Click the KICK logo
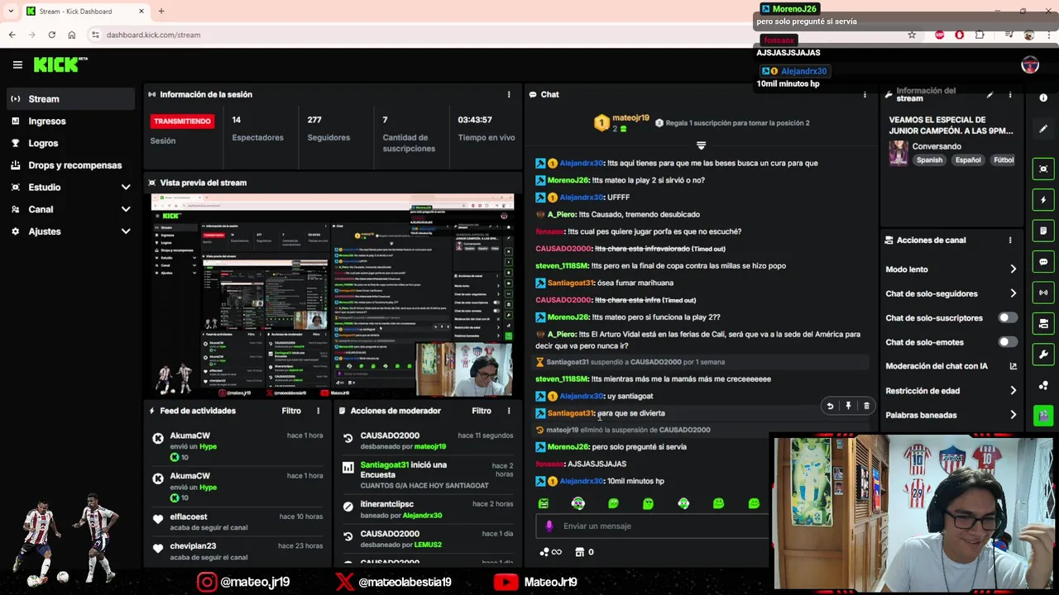Viewport: 1059px width, 595px height. tap(60, 64)
